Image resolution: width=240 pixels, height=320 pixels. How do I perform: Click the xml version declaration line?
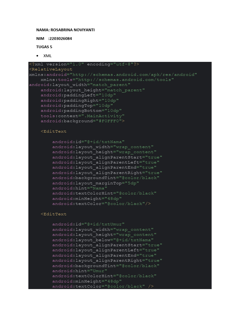click(x=84, y=64)
